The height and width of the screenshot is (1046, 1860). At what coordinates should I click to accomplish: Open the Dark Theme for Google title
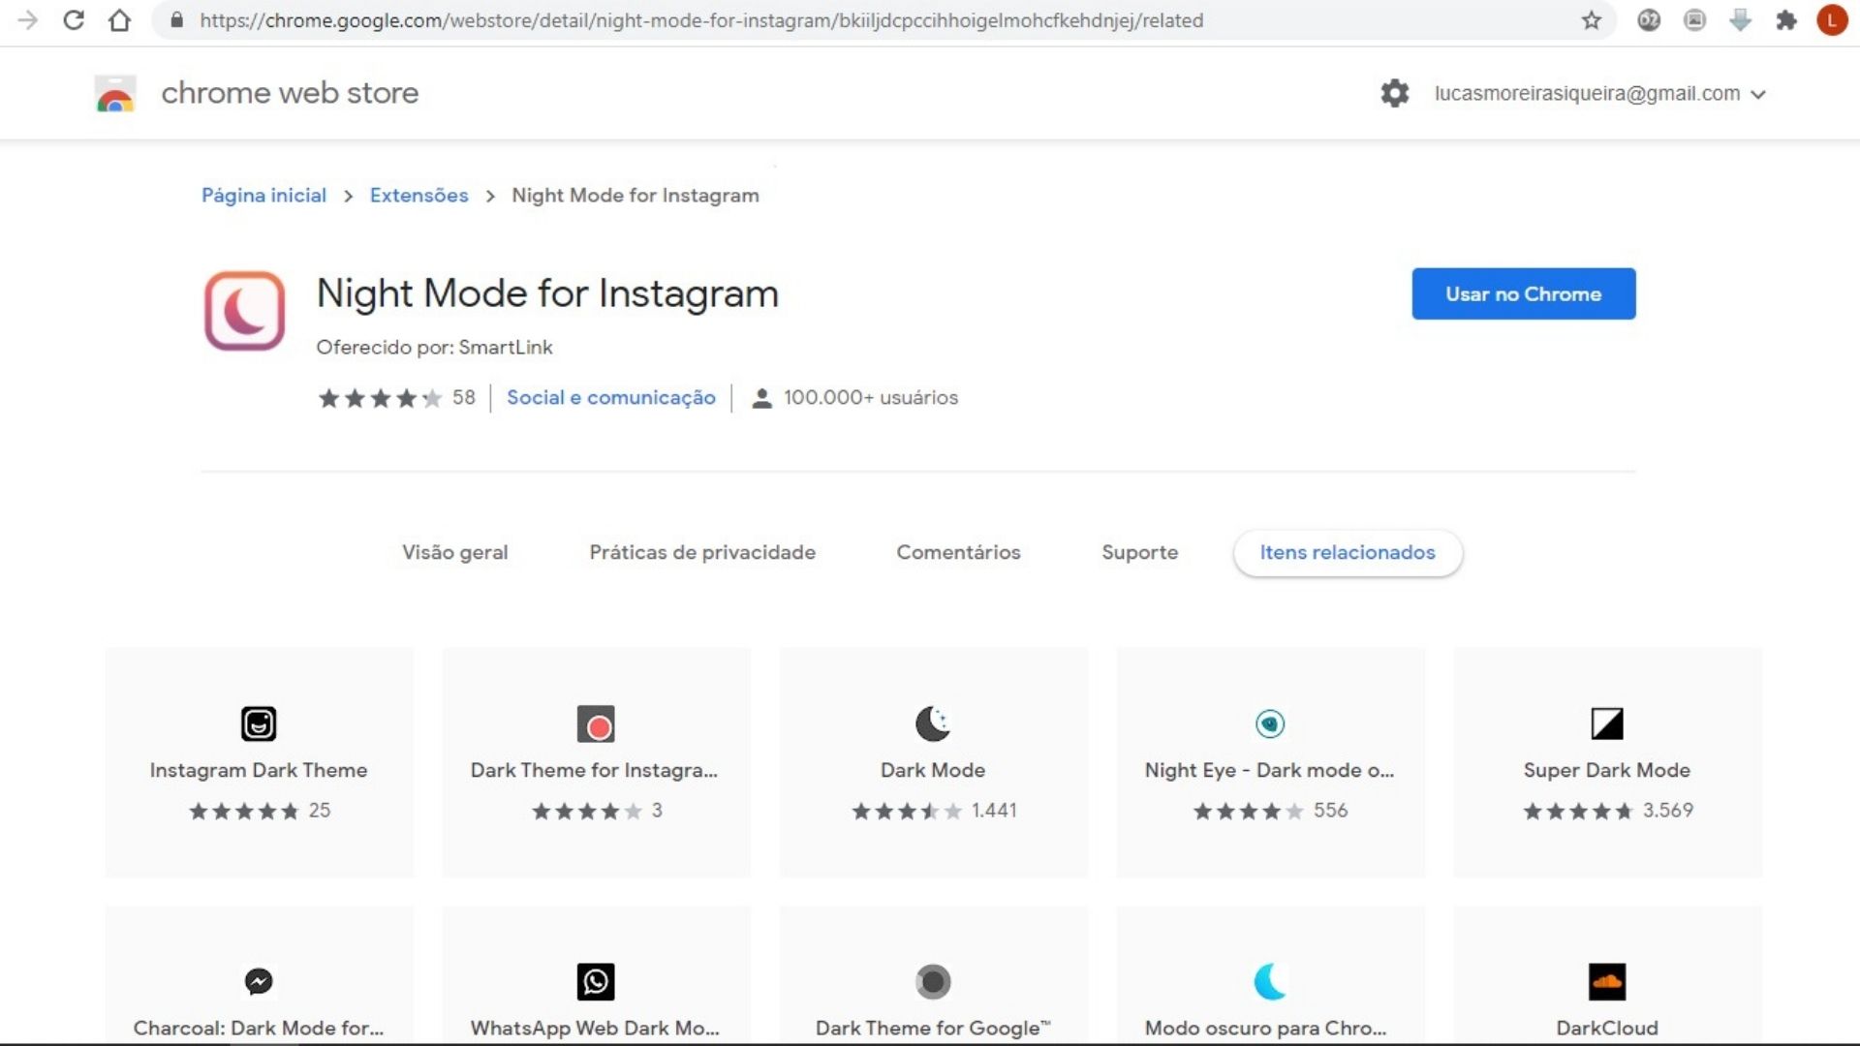933,1028
